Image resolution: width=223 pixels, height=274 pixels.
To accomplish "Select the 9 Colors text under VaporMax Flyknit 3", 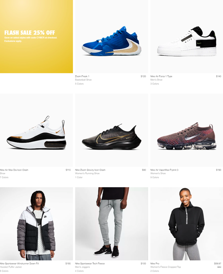I will point(154,178).
